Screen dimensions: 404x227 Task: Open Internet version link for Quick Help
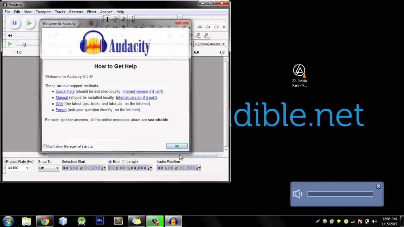(142, 91)
